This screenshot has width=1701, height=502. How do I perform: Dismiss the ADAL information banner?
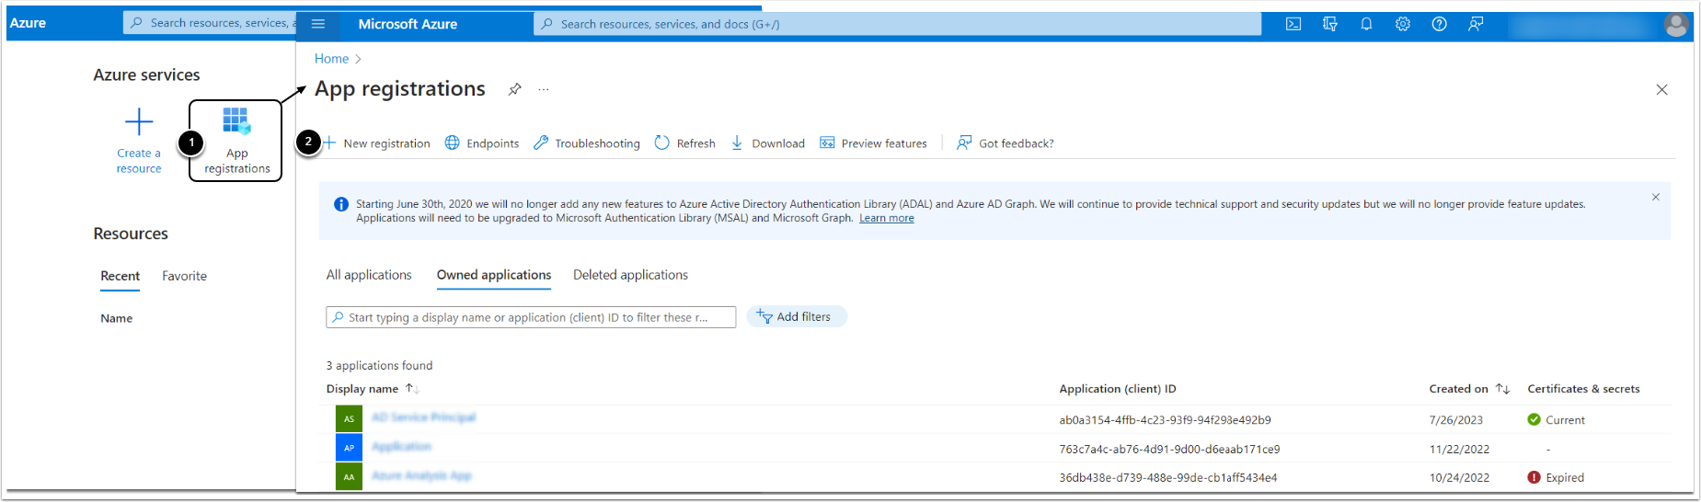coord(1655,198)
